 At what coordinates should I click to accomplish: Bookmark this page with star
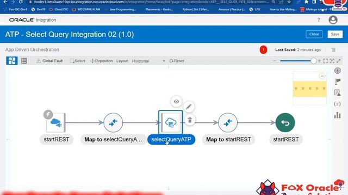click(289, 2)
